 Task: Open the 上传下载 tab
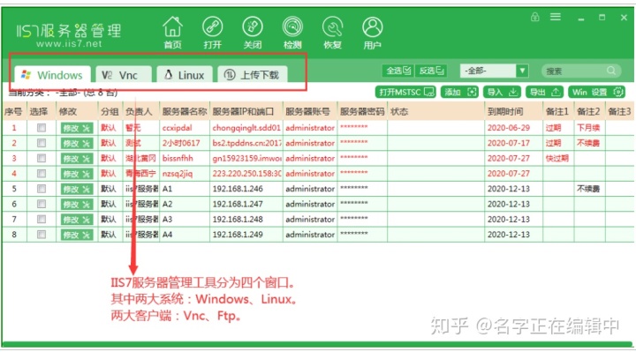click(253, 75)
